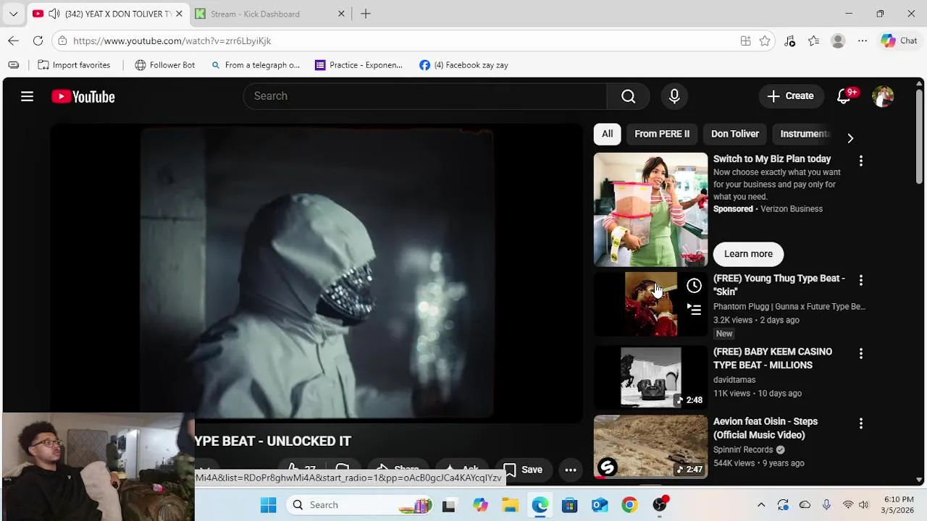
Task: Open the Baby Keem Casino thumbnail
Action: click(x=650, y=377)
